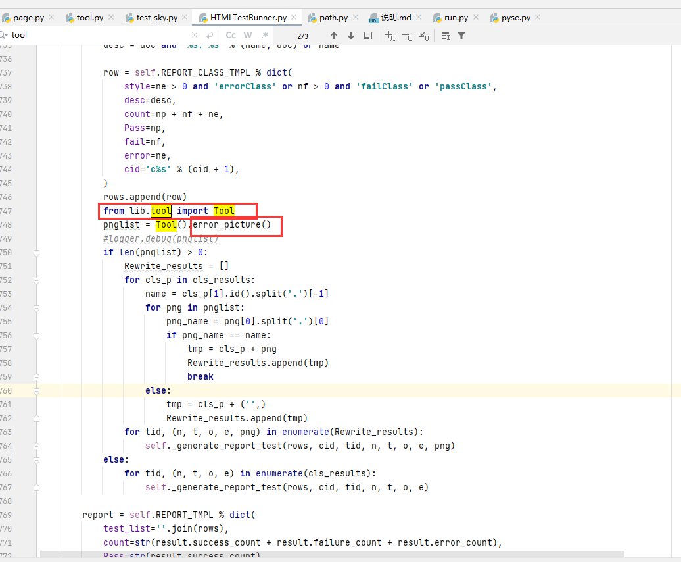
Task: Open search results in Find window icon
Action: click(368, 36)
